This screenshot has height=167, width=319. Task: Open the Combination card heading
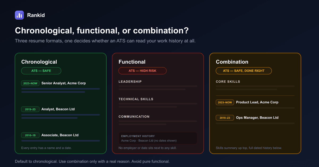tap(232, 62)
